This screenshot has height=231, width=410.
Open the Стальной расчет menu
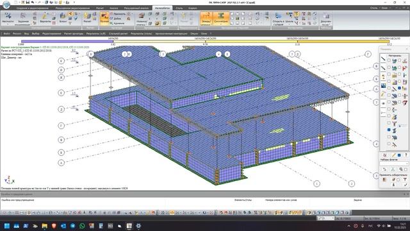(x=118, y=33)
